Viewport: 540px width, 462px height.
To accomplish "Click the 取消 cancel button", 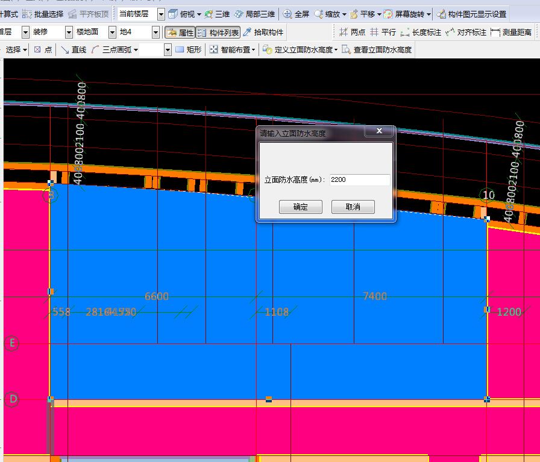I will [x=353, y=207].
